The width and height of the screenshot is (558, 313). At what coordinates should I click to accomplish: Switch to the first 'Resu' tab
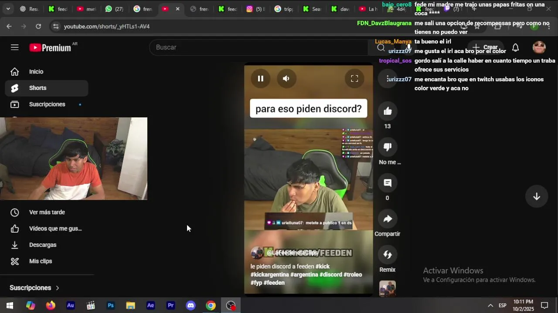29,9
